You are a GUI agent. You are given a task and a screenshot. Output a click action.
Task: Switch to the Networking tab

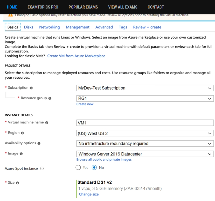[50, 27]
